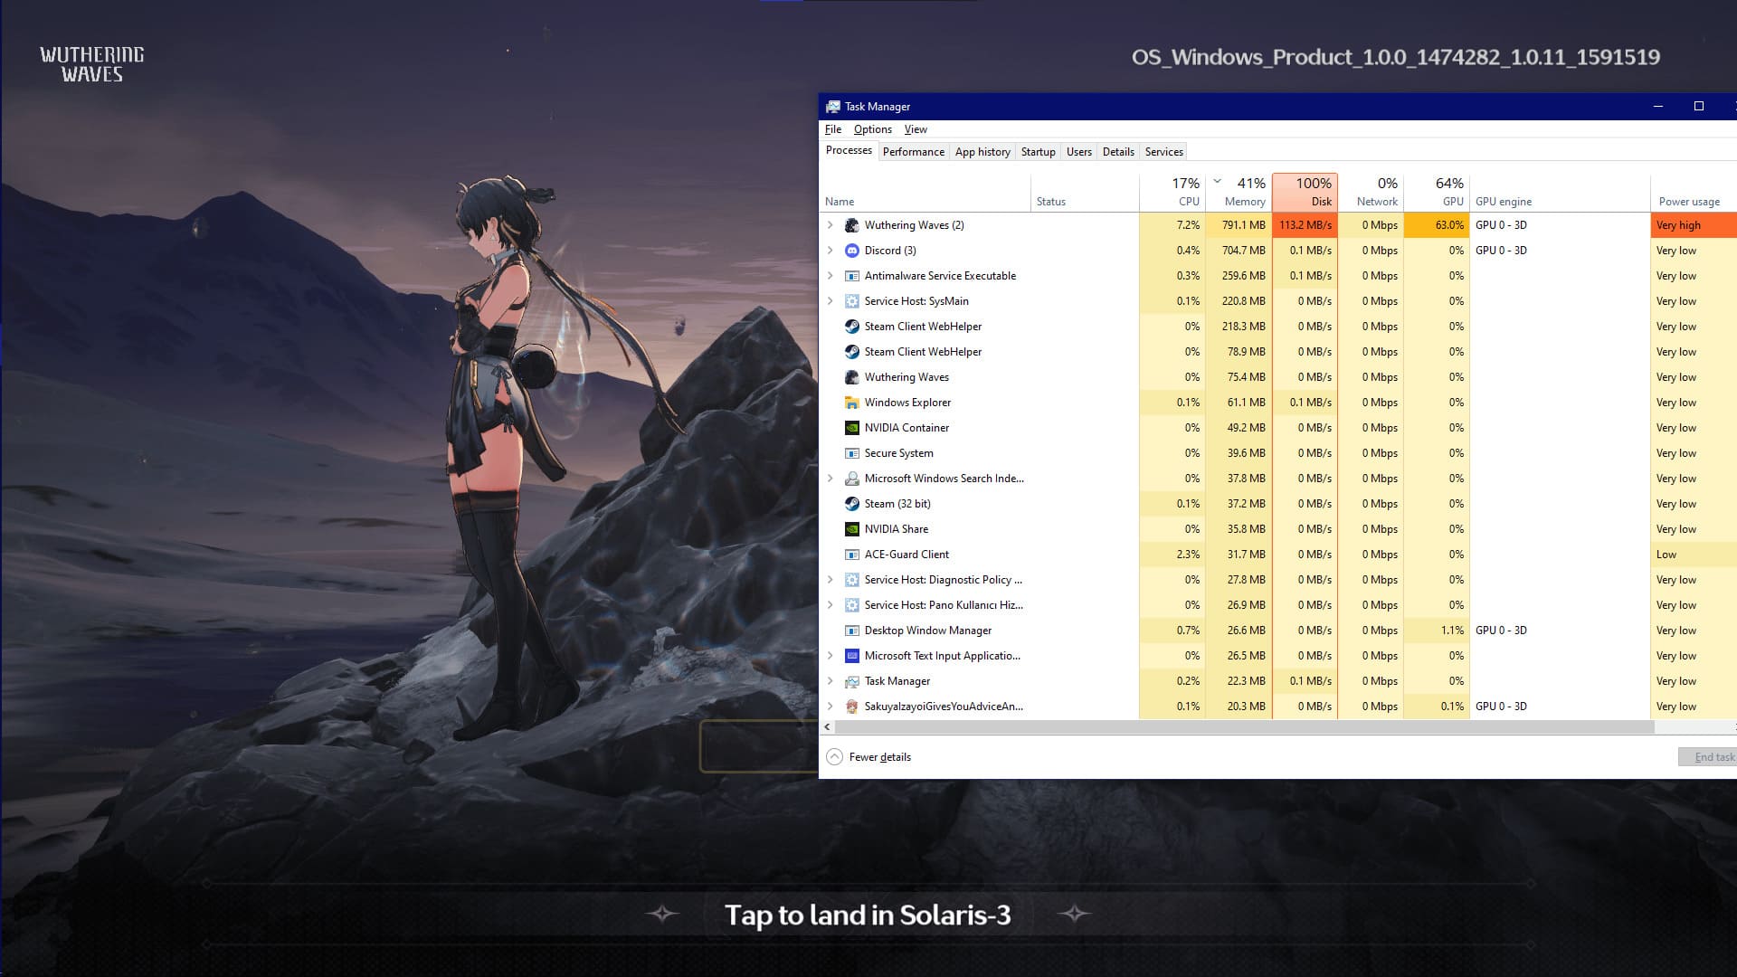Click the Windows Explorer folder icon
The image size is (1737, 977).
(851, 403)
